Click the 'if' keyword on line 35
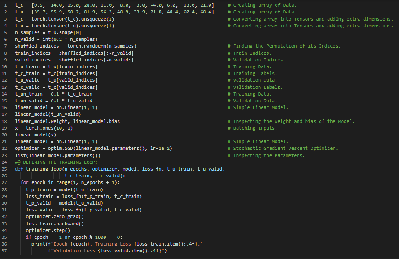Screen dimensions: 399x259 (x=29, y=237)
